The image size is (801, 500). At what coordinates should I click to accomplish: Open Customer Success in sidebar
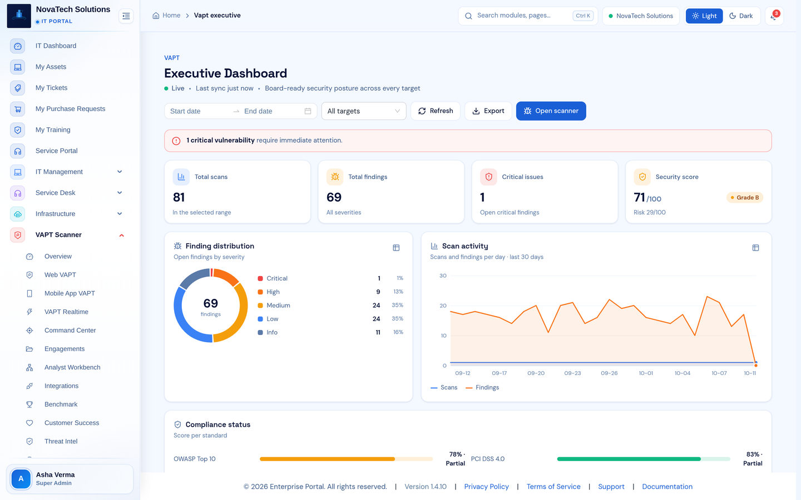click(x=72, y=423)
